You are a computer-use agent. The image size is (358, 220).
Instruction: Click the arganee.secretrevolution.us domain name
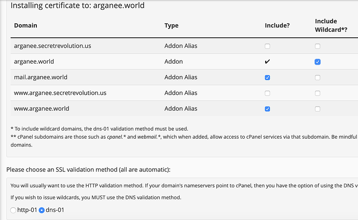(x=52, y=46)
